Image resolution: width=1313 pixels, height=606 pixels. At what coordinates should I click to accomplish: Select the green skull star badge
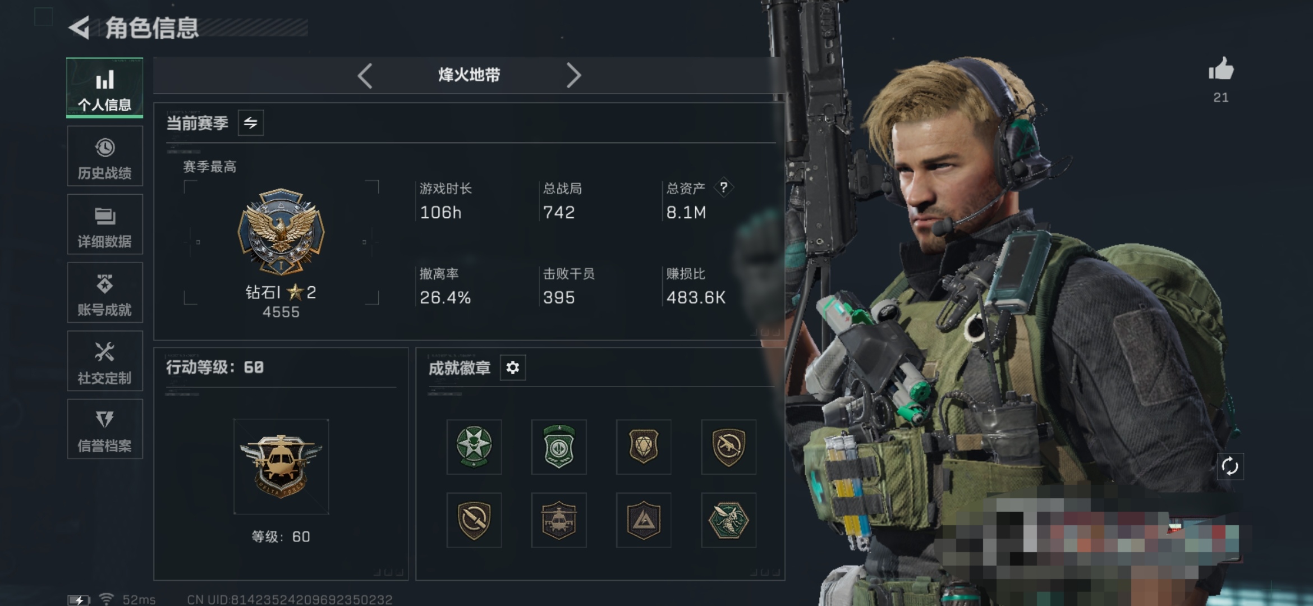pyautogui.click(x=474, y=447)
